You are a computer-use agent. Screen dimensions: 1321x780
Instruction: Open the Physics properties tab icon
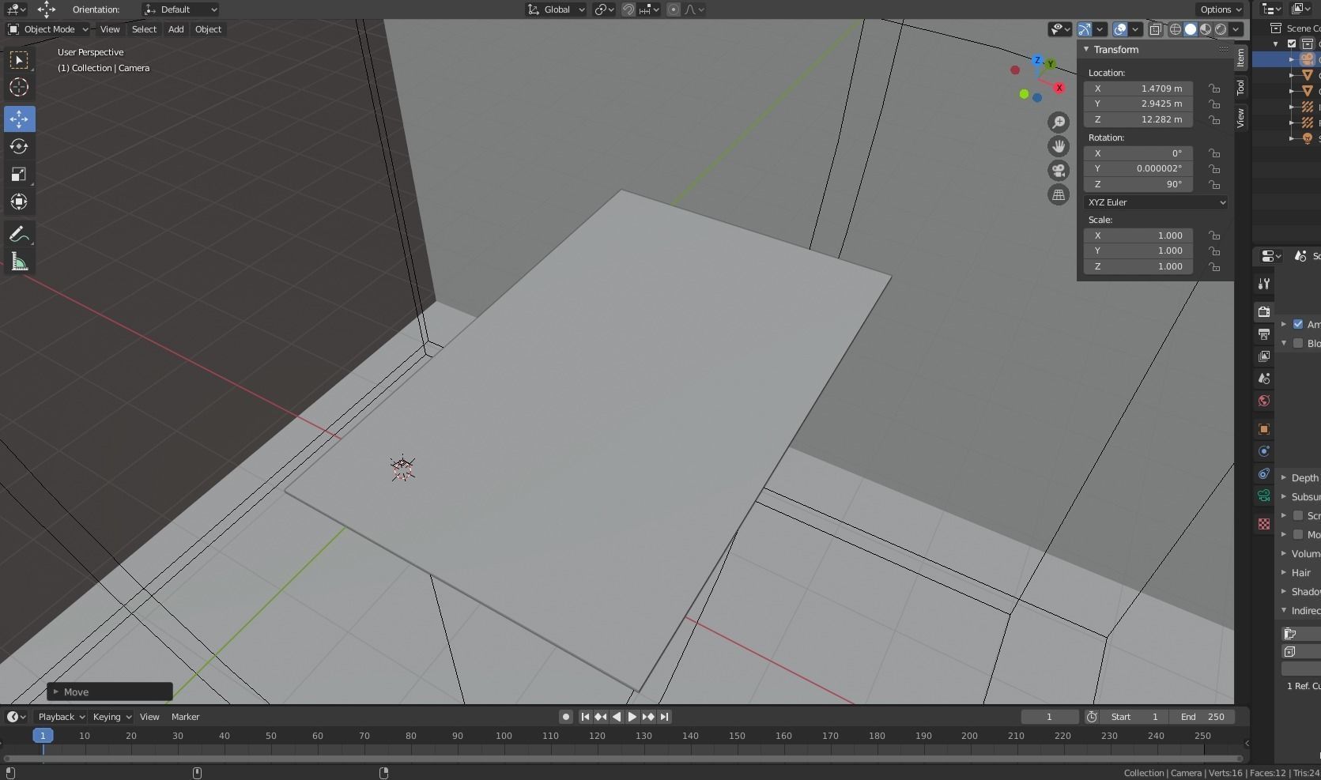click(x=1263, y=451)
